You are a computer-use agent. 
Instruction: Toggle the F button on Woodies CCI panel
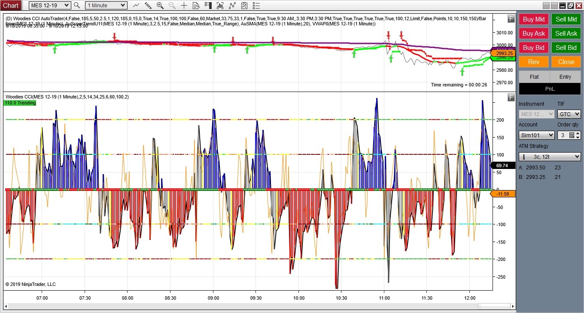[x=511, y=97]
